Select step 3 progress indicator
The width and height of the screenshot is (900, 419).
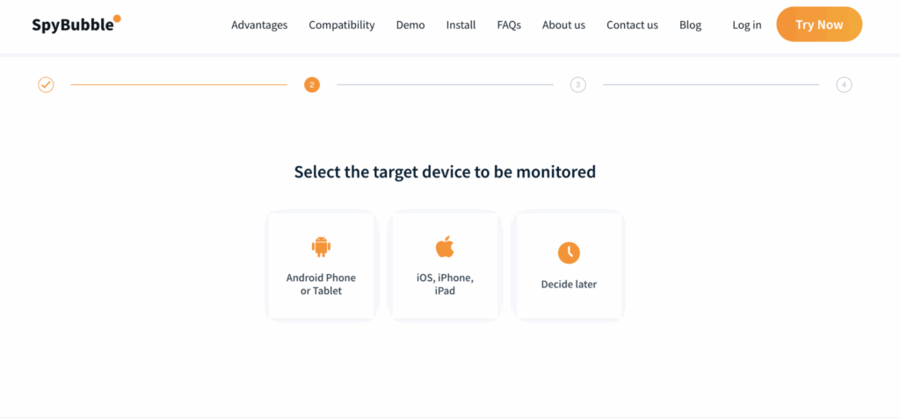pyautogui.click(x=578, y=85)
